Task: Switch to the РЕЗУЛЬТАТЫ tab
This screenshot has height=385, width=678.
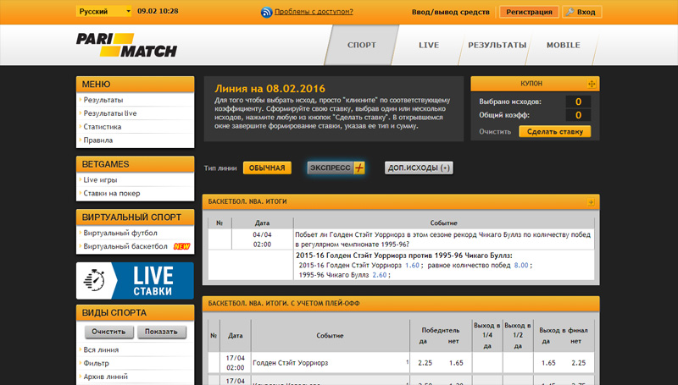Action: point(497,45)
